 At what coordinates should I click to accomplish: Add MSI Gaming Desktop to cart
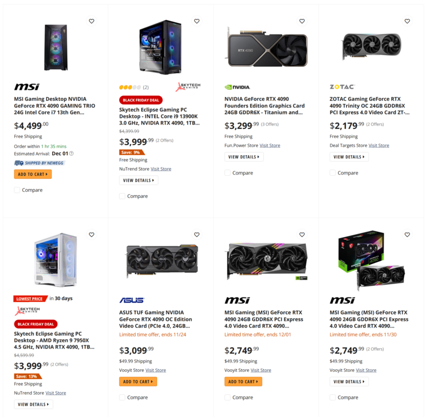(x=33, y=174)
